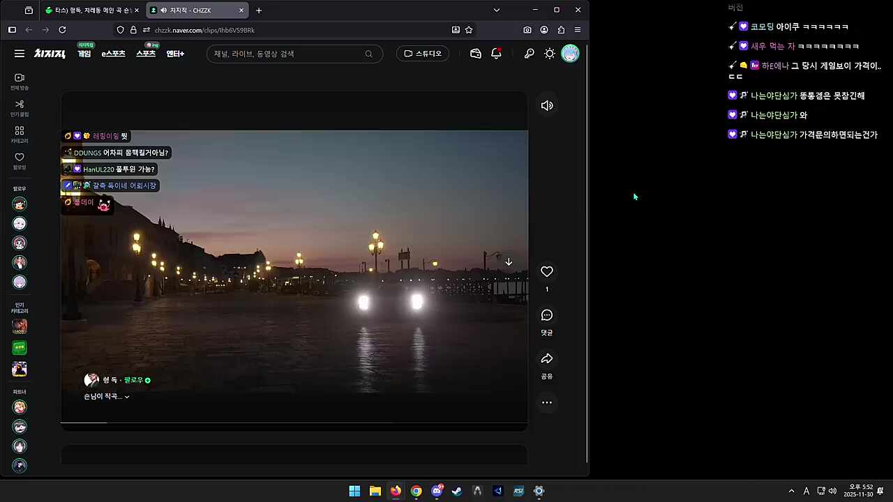Screen dimensions: 893x502
Task: Open the three-dot more options menu
Action: pos(547,402)
